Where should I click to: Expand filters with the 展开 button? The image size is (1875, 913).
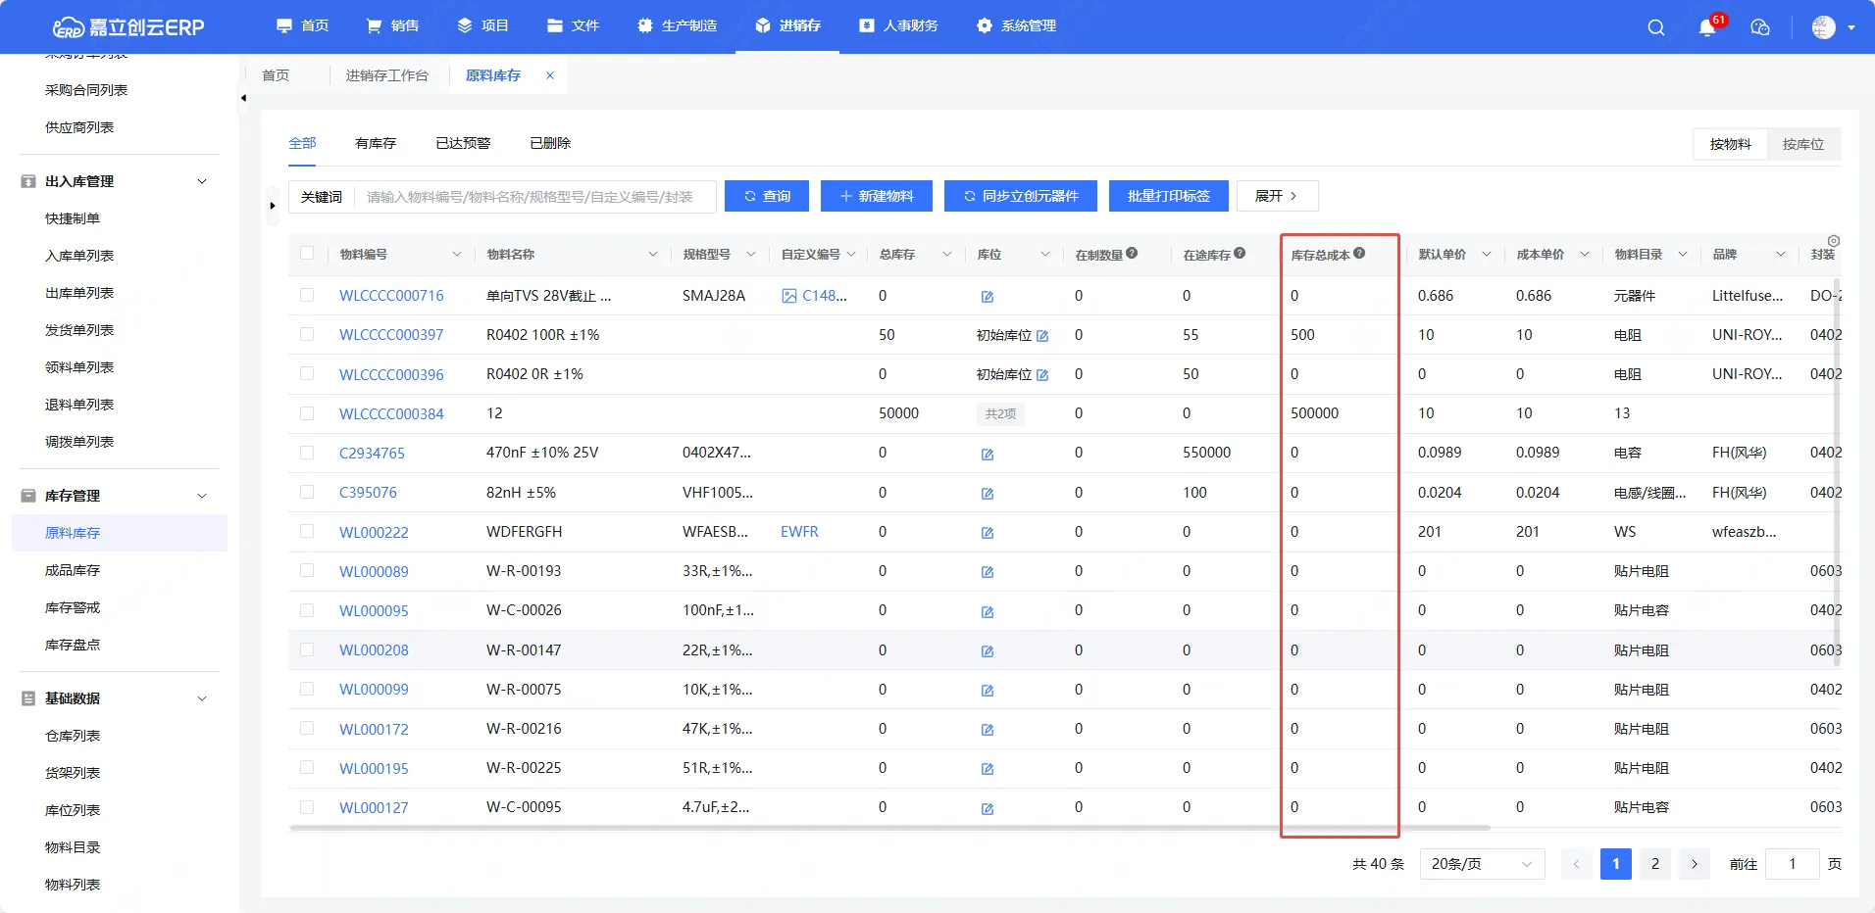[x=1277, y=196]
